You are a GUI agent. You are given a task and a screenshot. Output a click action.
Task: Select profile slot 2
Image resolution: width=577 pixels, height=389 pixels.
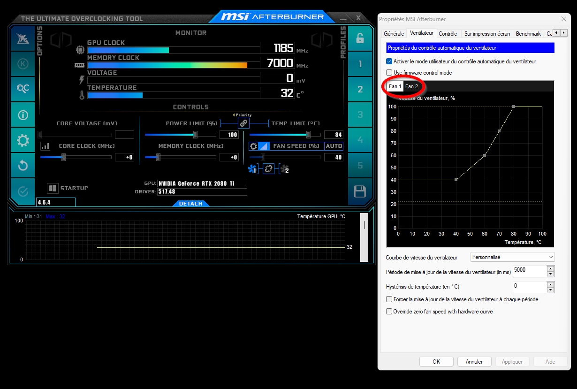point(360,89)
